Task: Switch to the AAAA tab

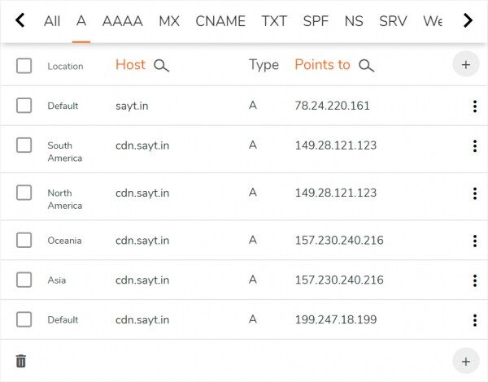Action: [122, 21]
